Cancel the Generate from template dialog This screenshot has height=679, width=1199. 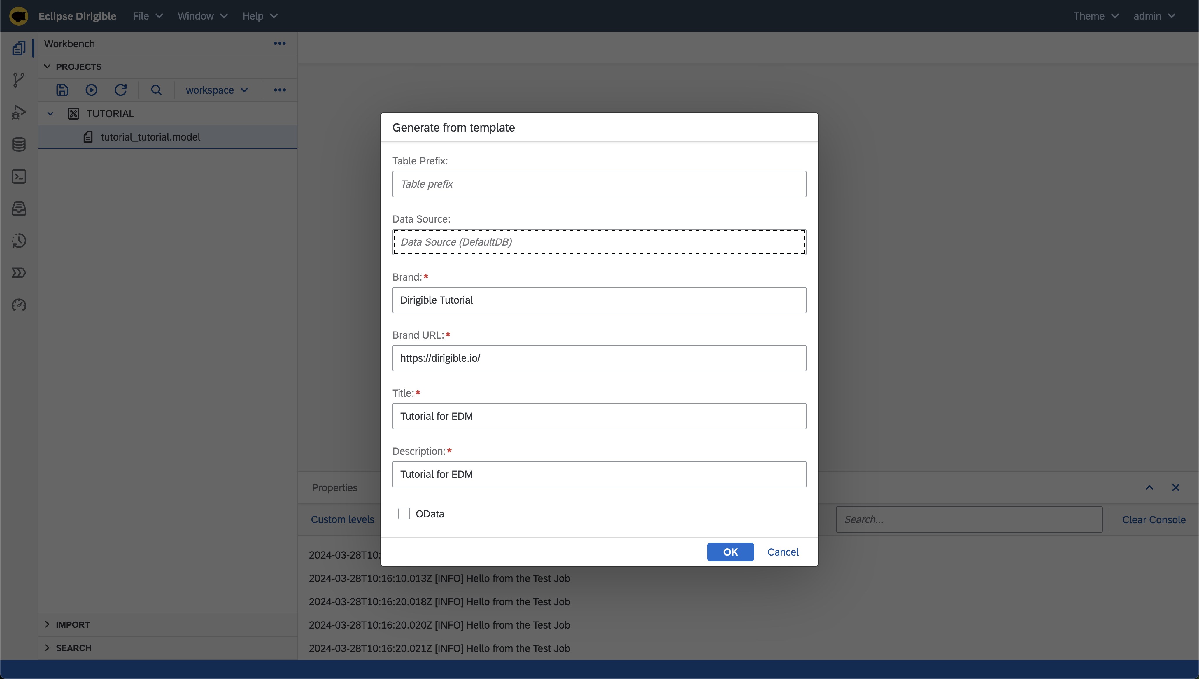coord(783,552)
